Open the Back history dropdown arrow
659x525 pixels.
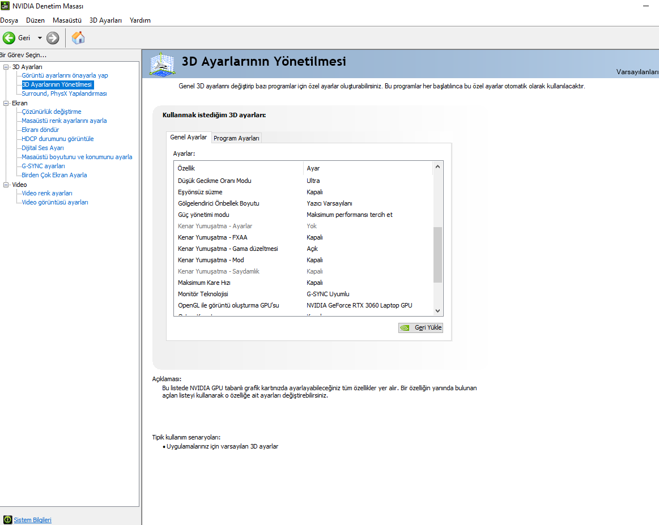(40, 38)
